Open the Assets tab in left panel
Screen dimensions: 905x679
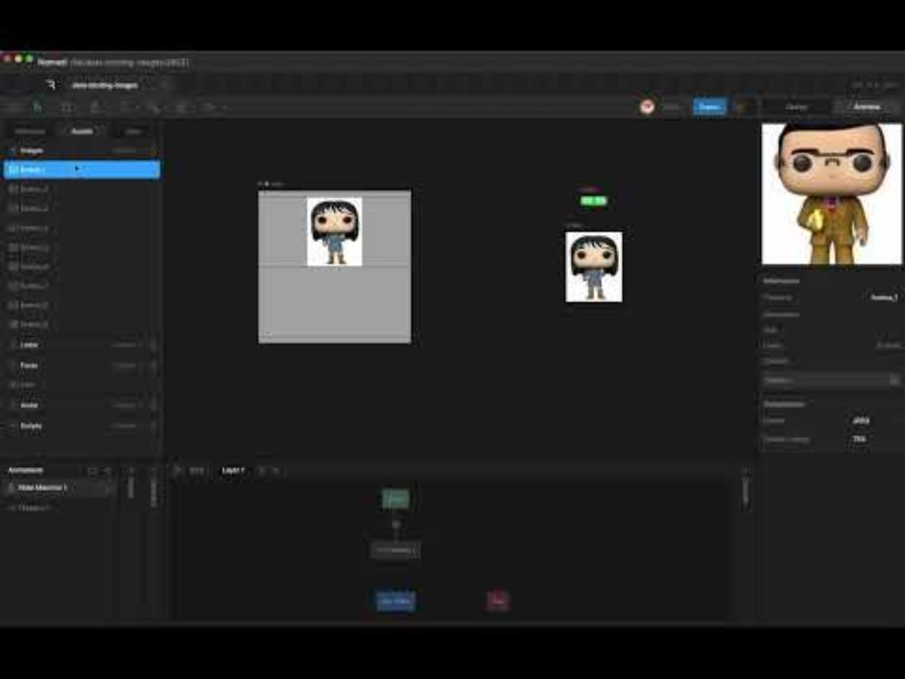[x=81, y=131]
